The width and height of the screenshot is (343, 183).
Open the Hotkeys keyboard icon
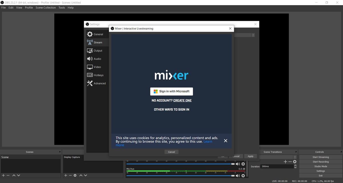click(x=90, y=75)
